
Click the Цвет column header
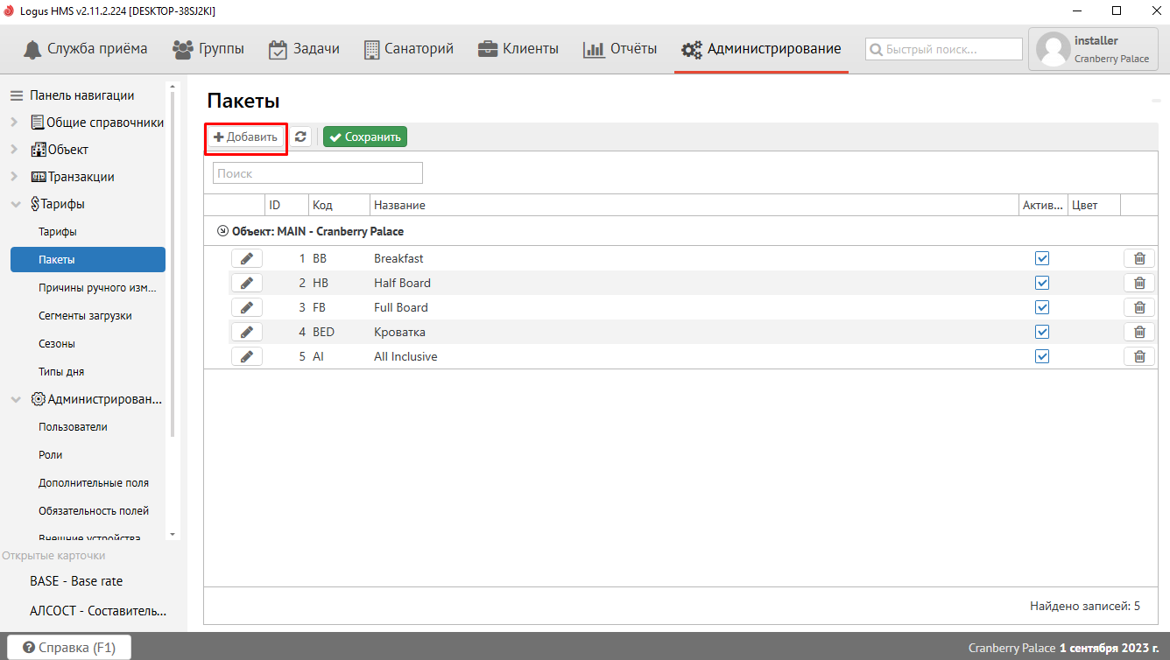(1094, 206)
